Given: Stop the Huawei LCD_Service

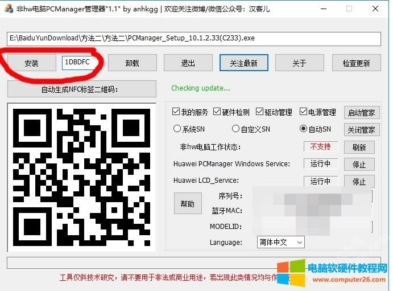Looking at the screenshot, I should [359, 181].
